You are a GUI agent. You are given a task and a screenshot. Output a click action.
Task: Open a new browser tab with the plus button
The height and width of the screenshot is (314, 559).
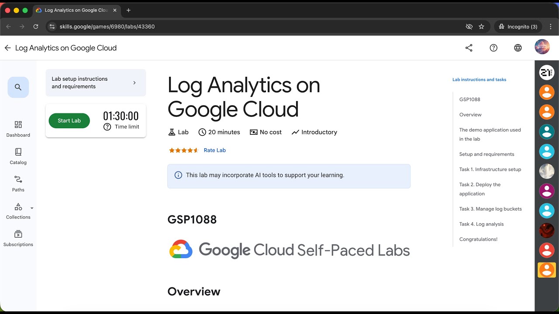coord(128,10)
